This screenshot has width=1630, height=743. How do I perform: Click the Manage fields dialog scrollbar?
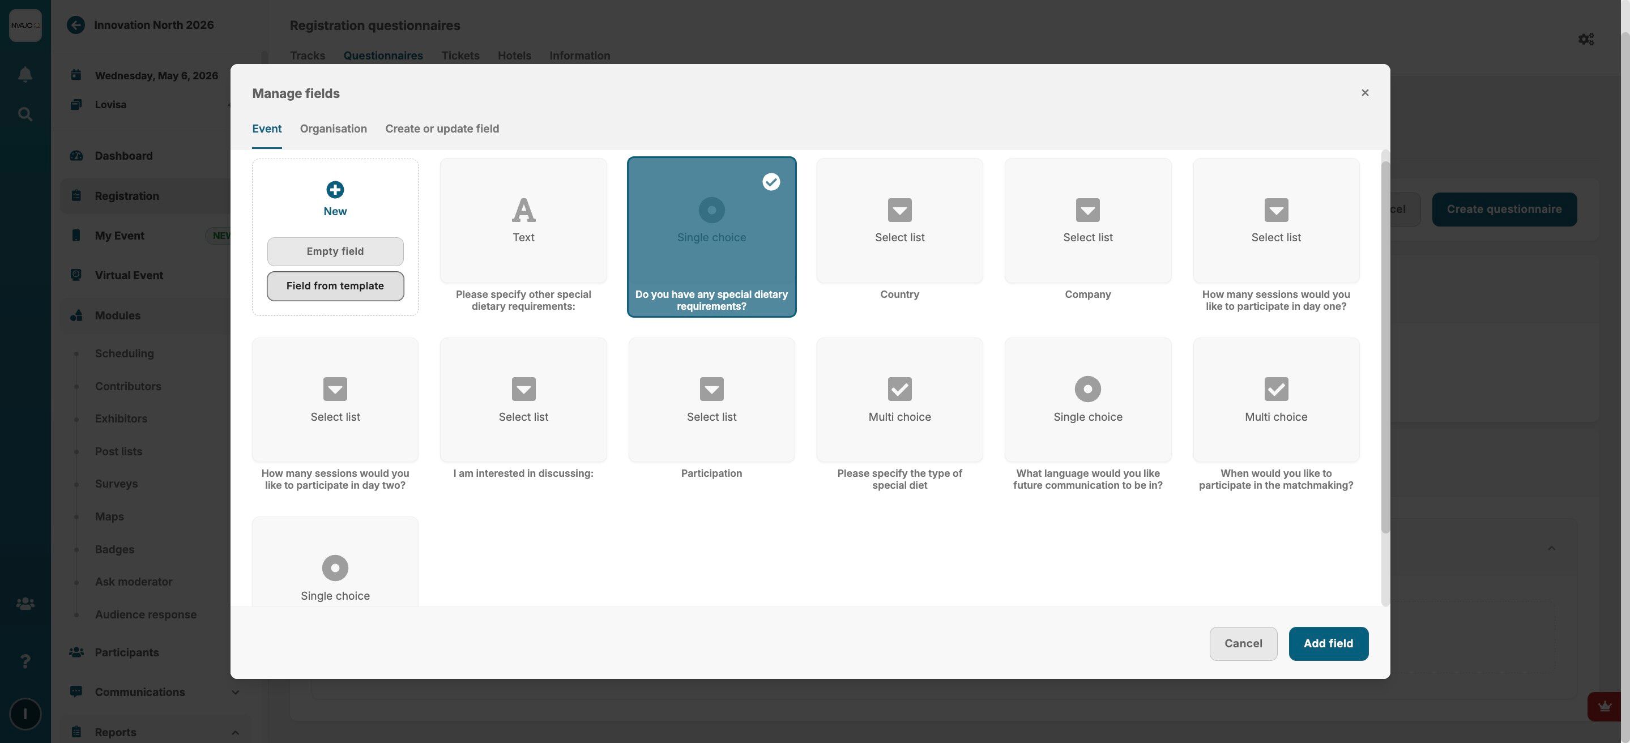[1385, 347]
